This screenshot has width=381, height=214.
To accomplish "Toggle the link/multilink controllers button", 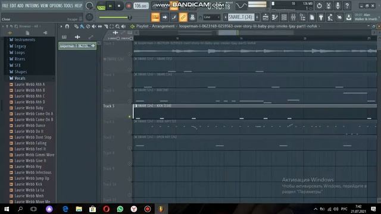I will coord(183,17).
